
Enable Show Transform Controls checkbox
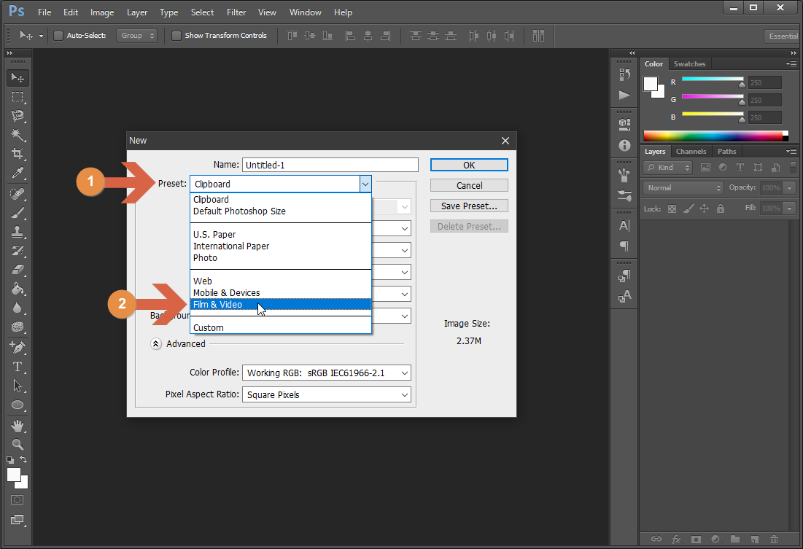pos(176,35)
